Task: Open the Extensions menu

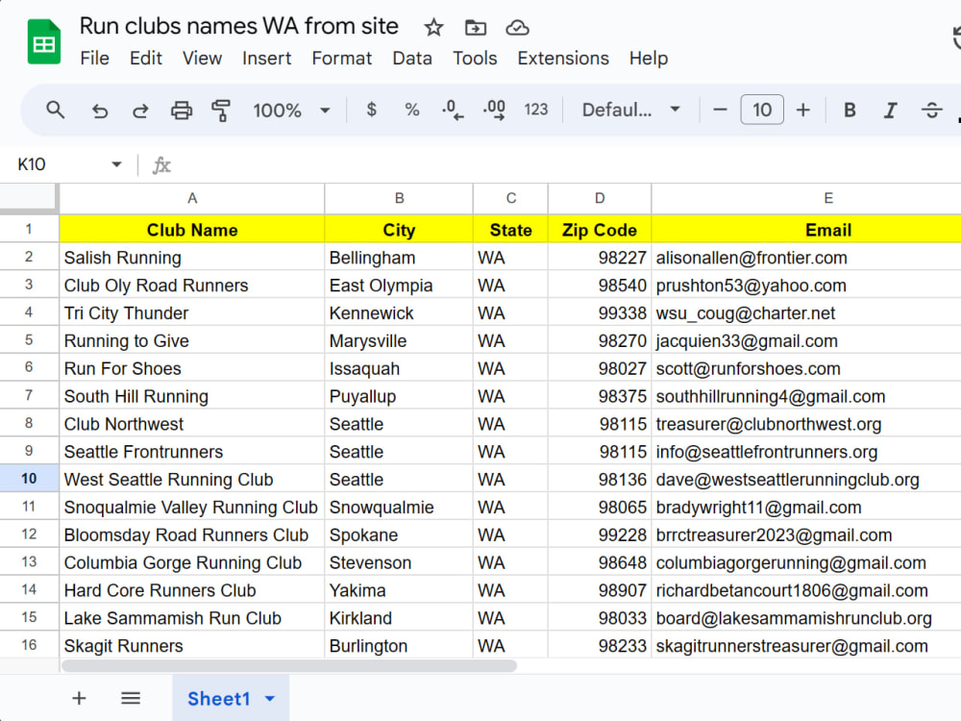Action: (563, 59)
